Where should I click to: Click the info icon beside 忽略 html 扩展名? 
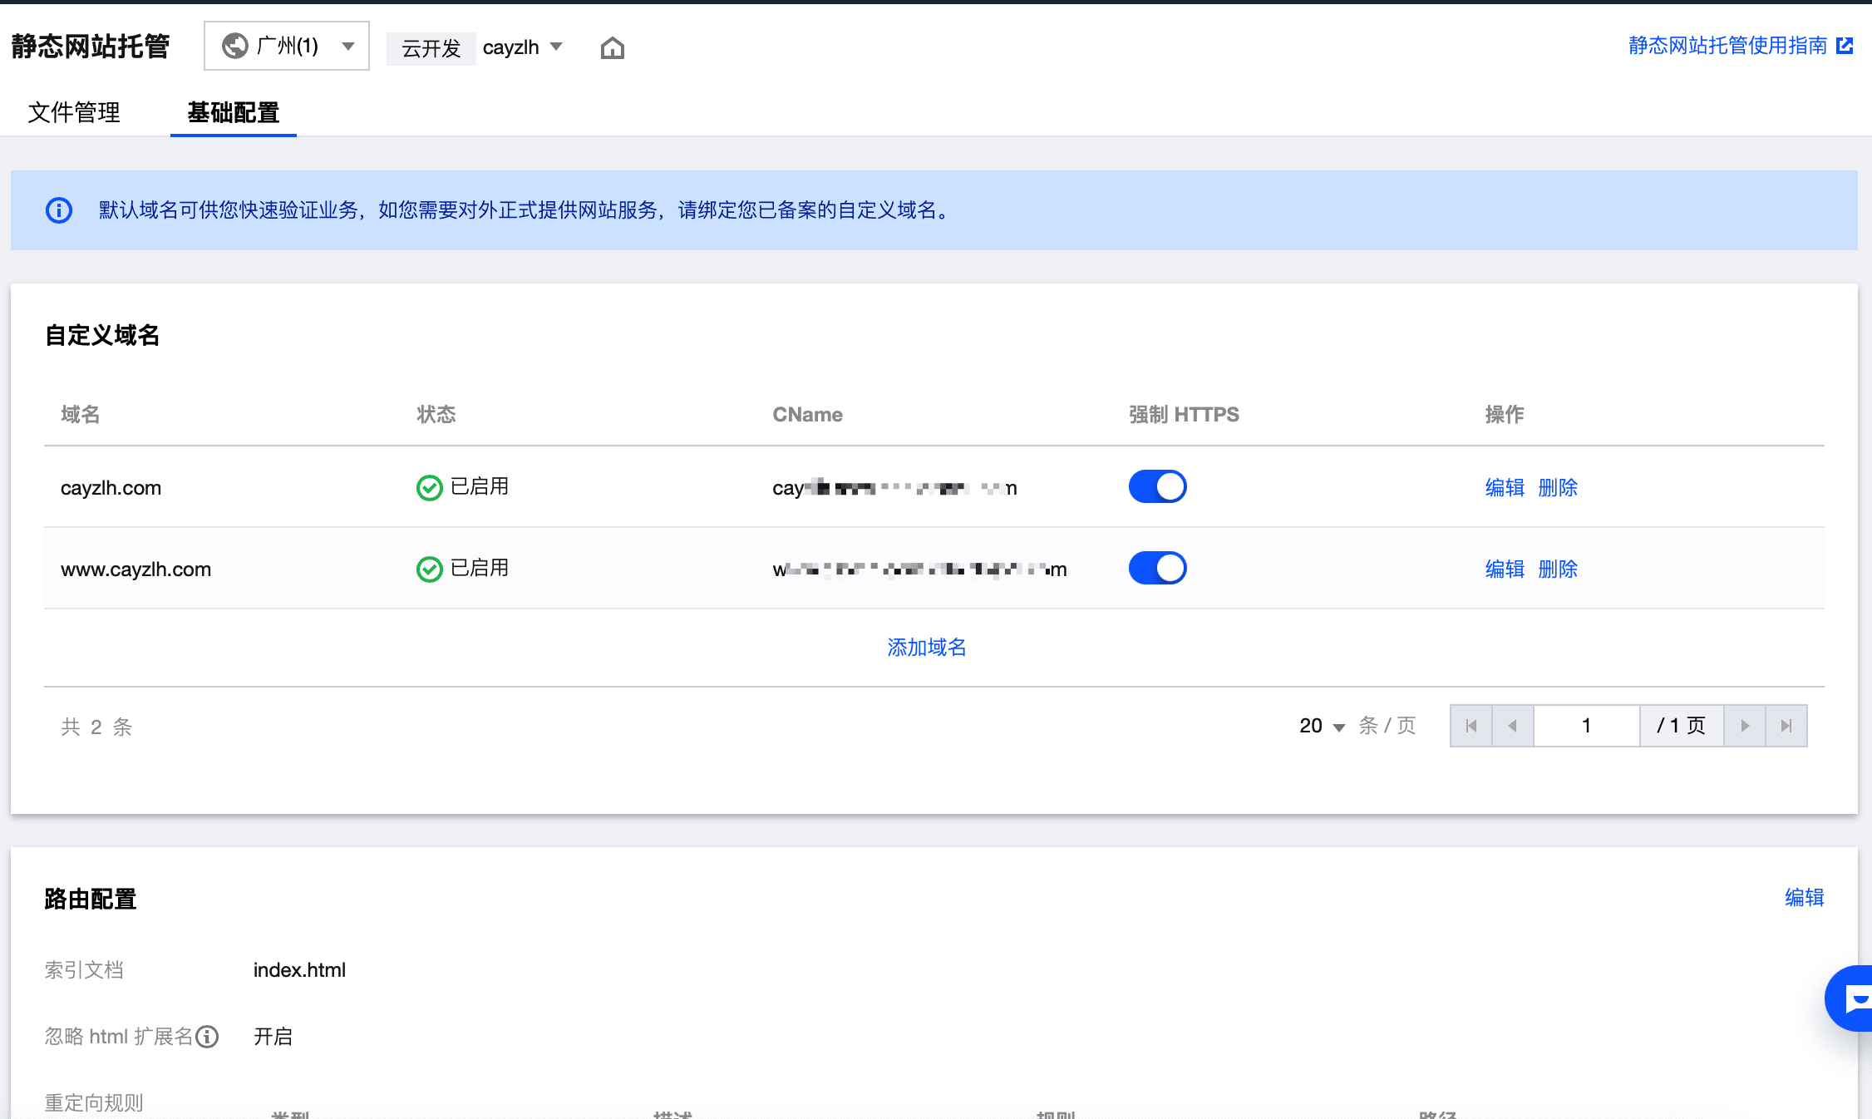207,1037
